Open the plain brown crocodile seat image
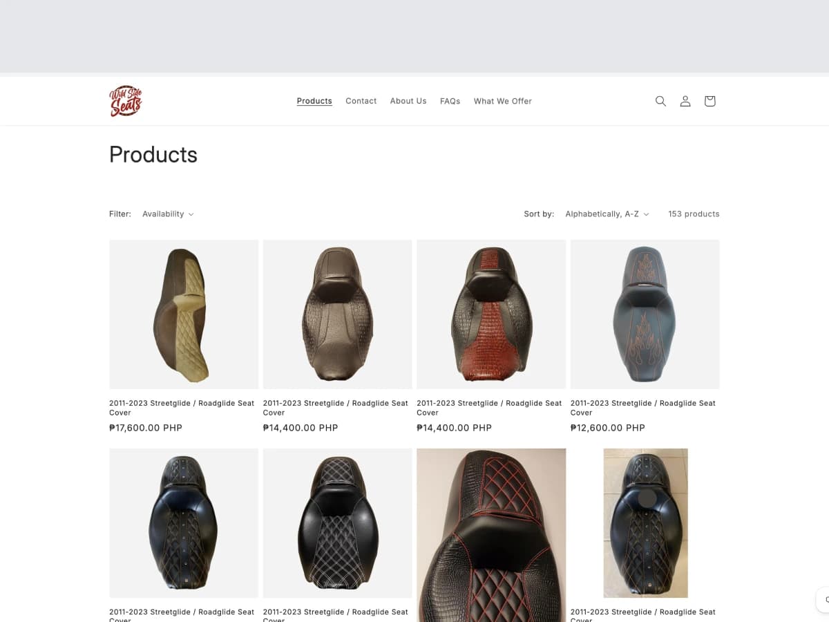 click(338, 314)
